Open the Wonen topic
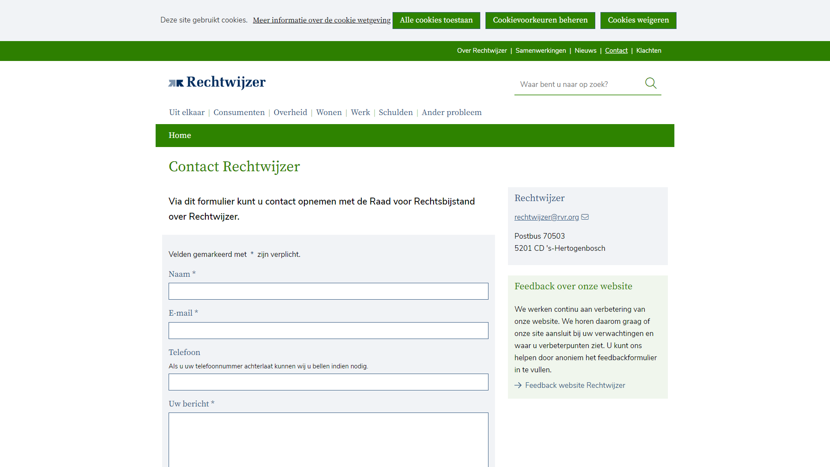Screen dimensions: 830x467 pyautogui.click(x=329, y=112)
